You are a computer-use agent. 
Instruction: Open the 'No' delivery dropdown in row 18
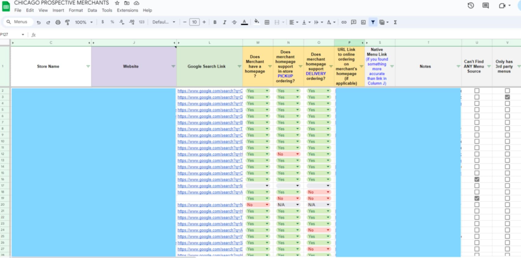click(x=319, y=192)
